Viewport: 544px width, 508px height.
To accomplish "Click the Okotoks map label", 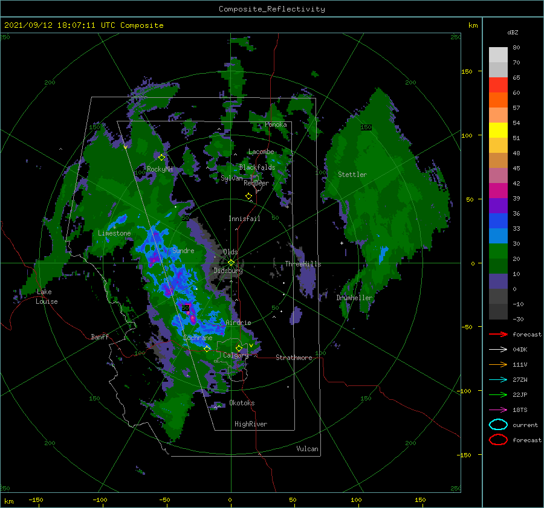I will point(242,403).
